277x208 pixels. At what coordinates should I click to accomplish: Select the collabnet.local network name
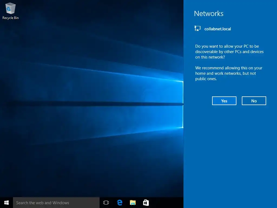[218, 29]
